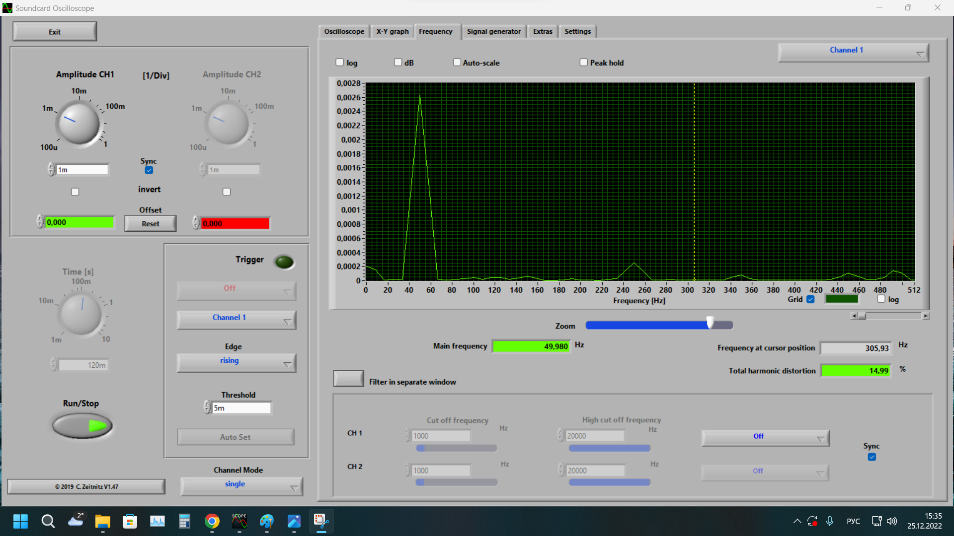Enable Peak hold checkbox
The image size is (954, 536).
(x=584, y=62)
